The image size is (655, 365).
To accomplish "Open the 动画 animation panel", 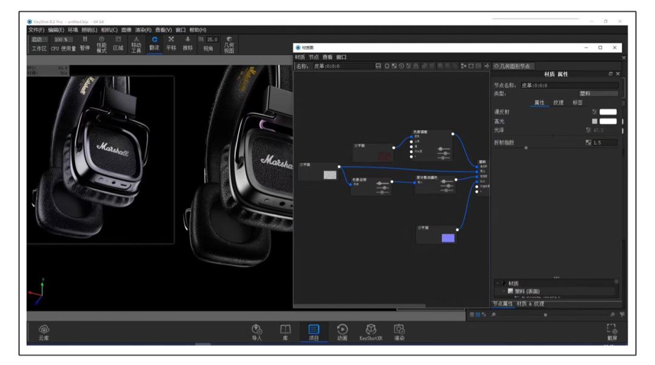I will pyautogui.click(x=342, y=332).
